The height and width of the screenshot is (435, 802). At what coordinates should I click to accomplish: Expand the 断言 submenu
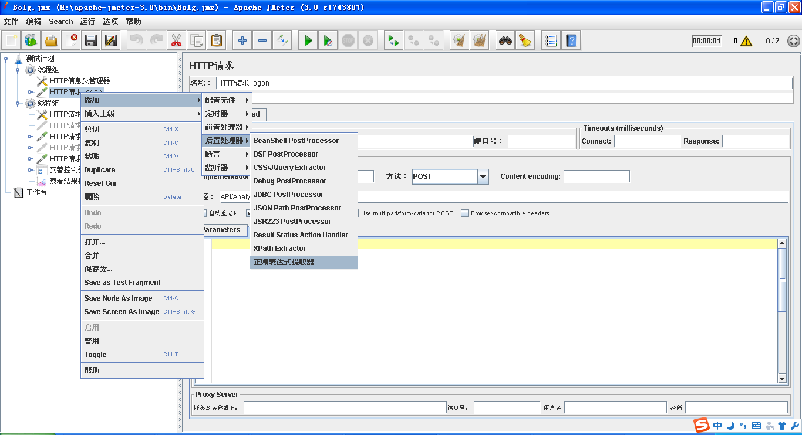coord(227,154)
